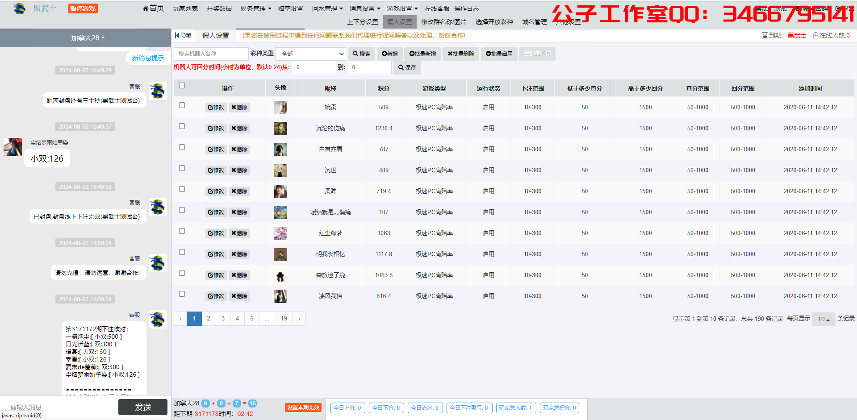Viewport: 857px width, 420px height.
Task: Click the 在线人数 user icon
Action: tap(815, 35)
